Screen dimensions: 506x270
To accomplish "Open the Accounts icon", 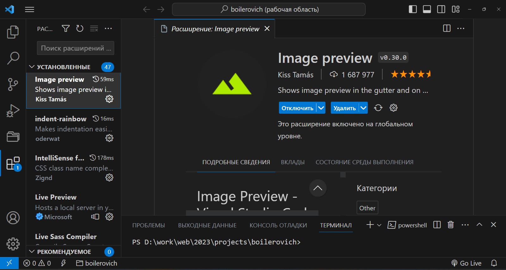I will [x=13, y=218].
